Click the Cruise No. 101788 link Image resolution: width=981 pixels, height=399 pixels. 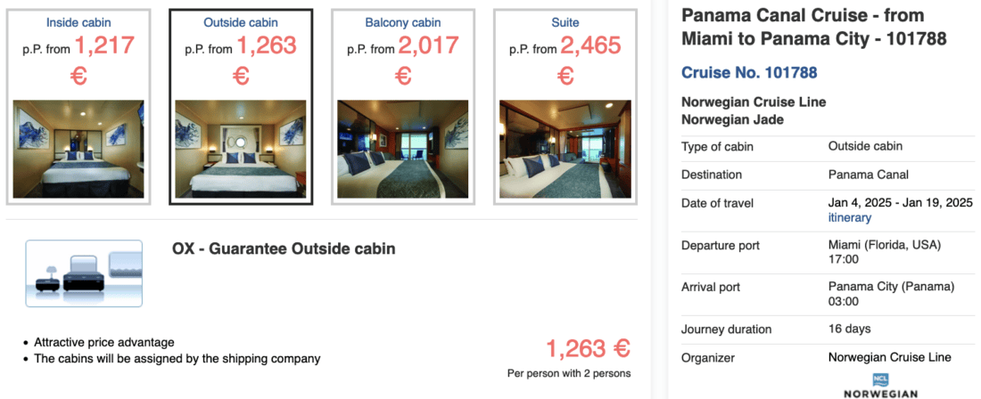[749, 73]
